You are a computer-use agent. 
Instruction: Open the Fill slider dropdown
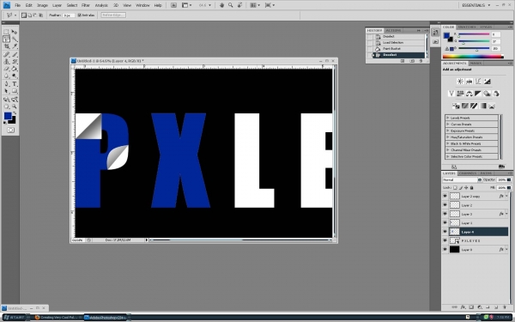[x=509, y=187]
